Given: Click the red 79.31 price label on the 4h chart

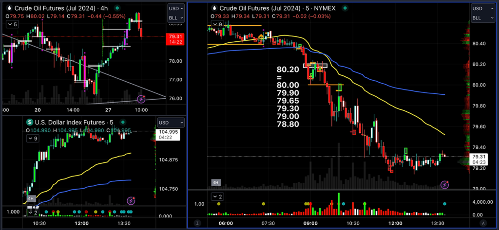Looking at the screenshot, I should [175, 39].
